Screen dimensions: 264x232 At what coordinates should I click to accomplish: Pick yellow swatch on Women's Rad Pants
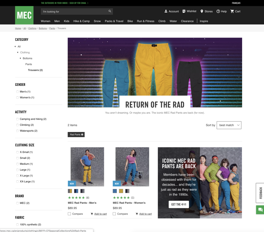[x=121, y=191]
